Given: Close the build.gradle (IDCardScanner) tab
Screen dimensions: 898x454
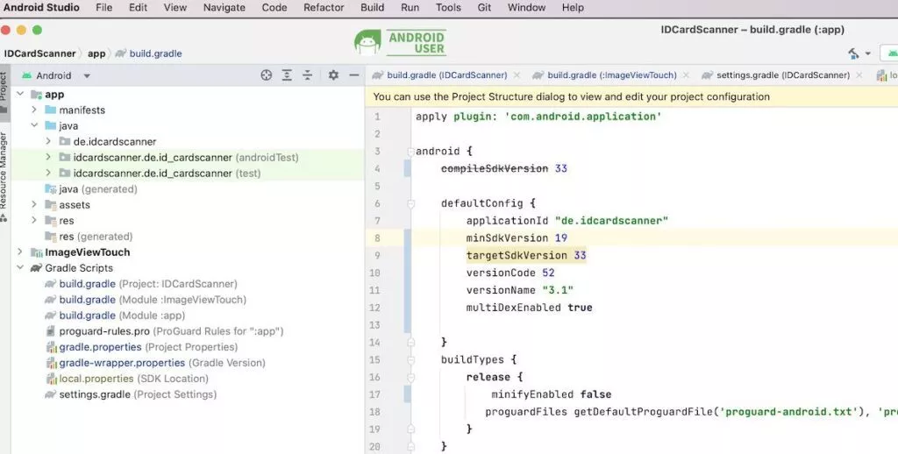Looking at the screenshot, I should pos(517,75).
